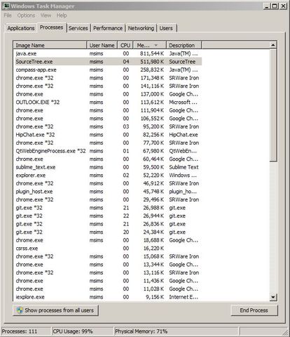Viewport: 290px width, 337px height.
Task: Open the File menu
Action: pyautogui.click(x=8, y=15)
